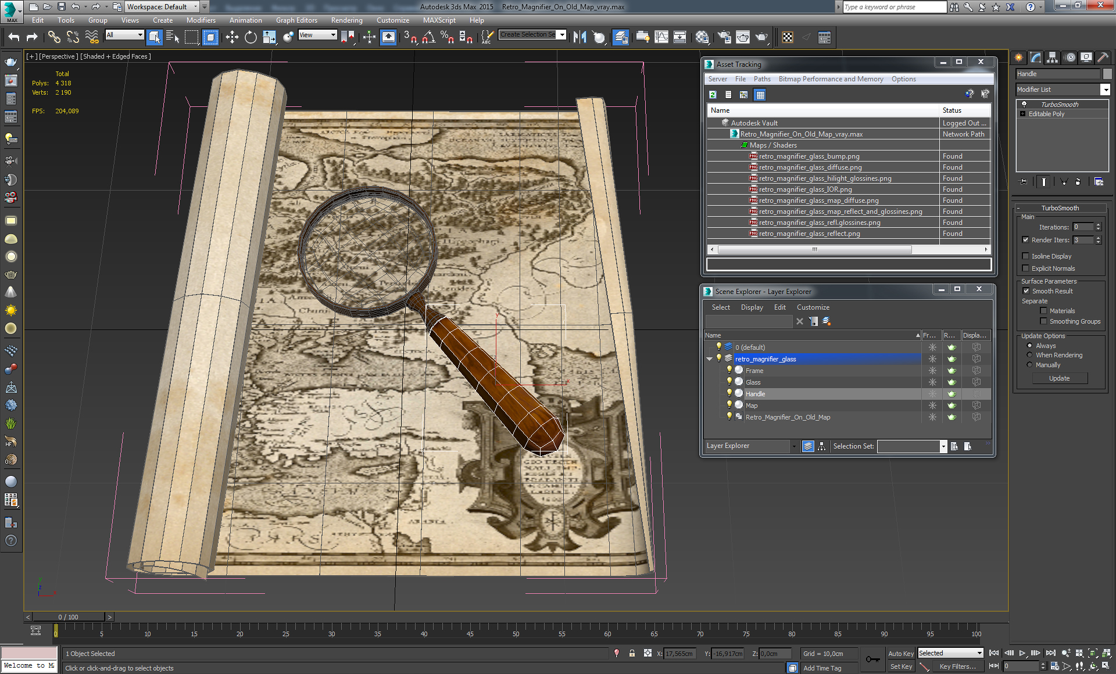Click the selection lock icon in status bar
This screenshot has width=1116, height=674.
tap(632, 654)
